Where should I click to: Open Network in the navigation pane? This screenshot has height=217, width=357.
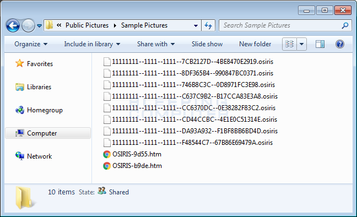point(39,156)
